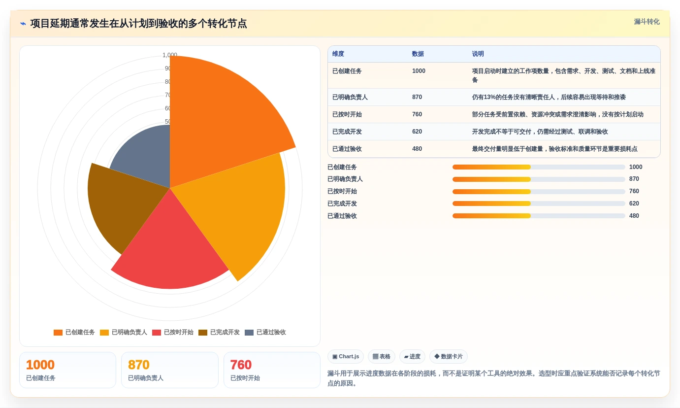Screen dimensions: 680x408
Task: Click 已按时开始 in the table's dimension column
Action: 347,114
